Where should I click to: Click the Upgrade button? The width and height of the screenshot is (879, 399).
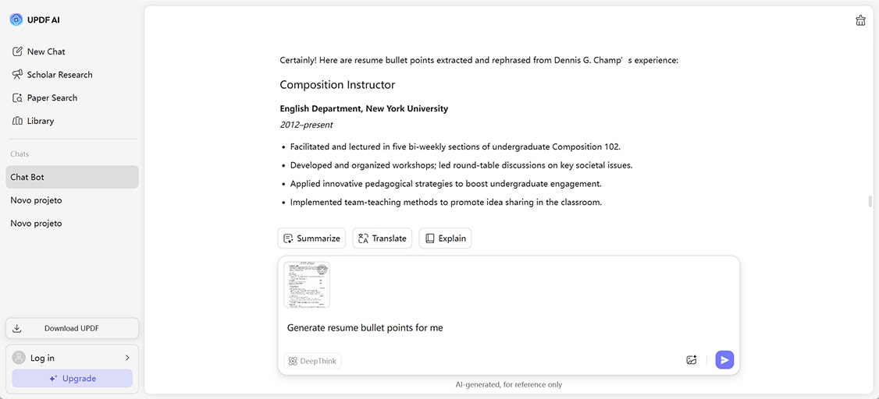[x=72, y=379]
